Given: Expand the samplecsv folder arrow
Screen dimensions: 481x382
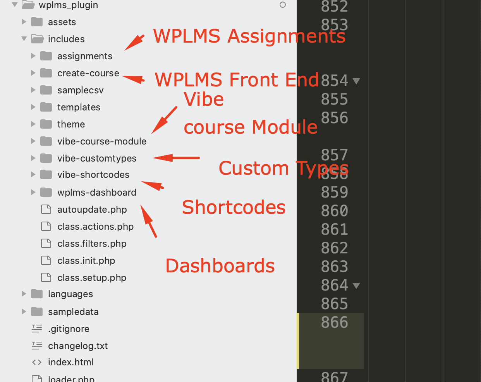Looking at the screenshot, I should point(33,90).
